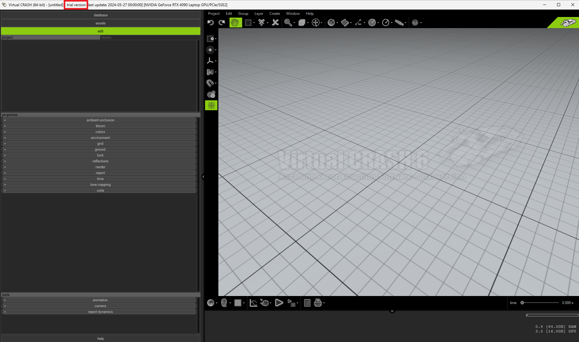Open the Create menu
The height and width of the screenshot is (342, 579).
tap(275, 14)
